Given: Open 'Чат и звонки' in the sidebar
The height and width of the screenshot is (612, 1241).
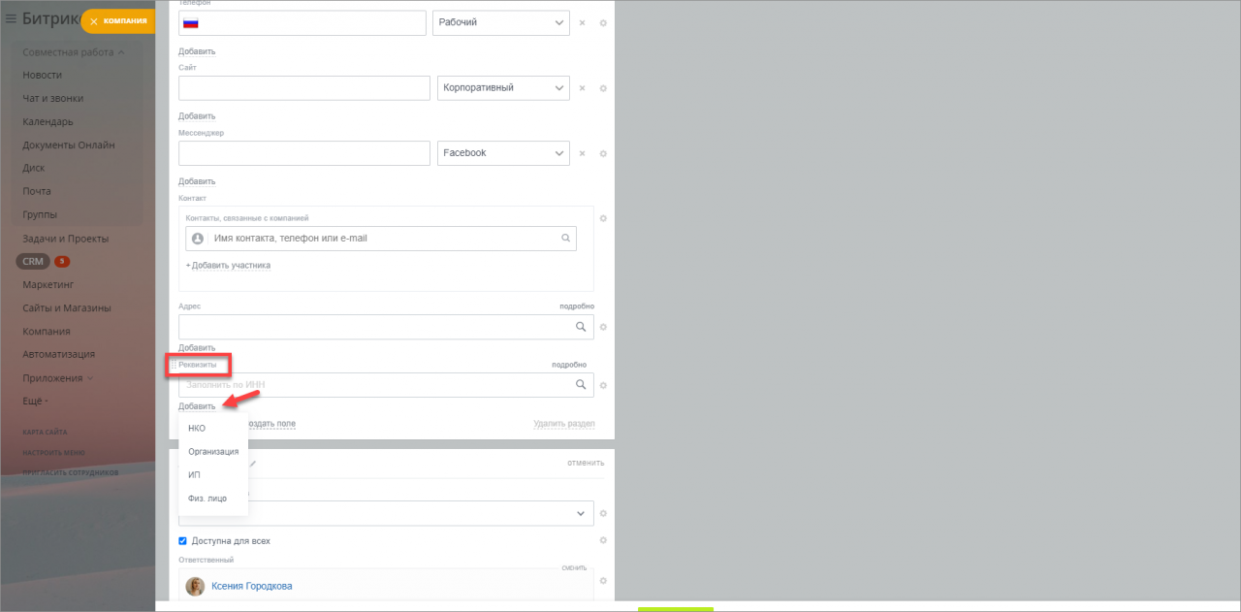Looking at the screenshot, I should pos(53,98).
